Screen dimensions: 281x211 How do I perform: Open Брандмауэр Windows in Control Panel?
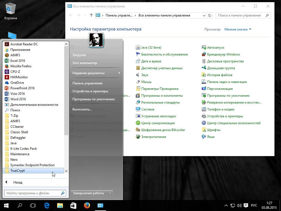[221, 54]
